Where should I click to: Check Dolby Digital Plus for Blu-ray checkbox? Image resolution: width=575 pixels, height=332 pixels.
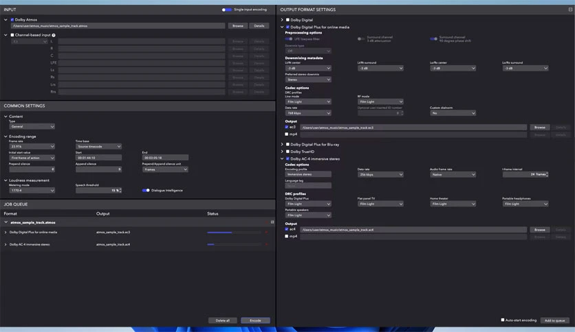(287, 145)
